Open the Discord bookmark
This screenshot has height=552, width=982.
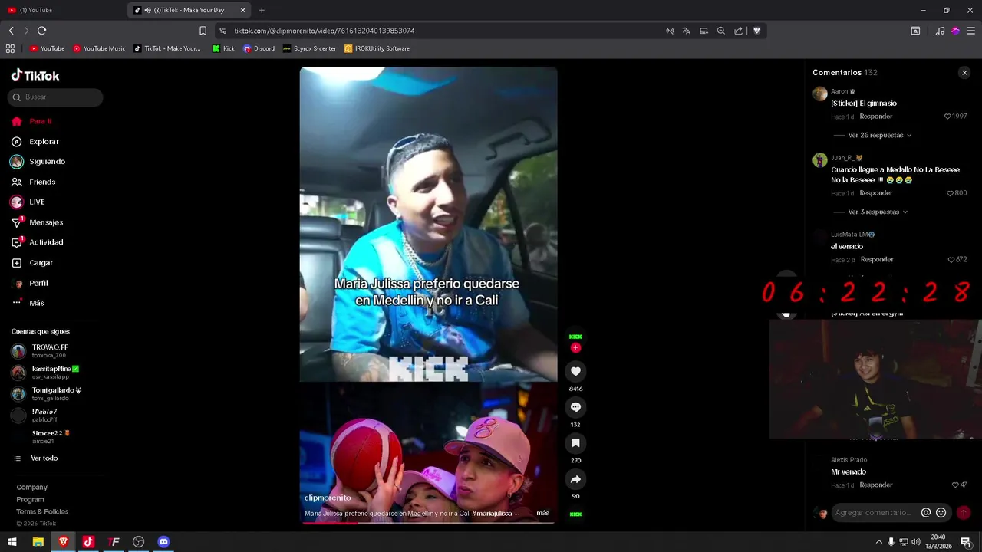coord(259,48)
